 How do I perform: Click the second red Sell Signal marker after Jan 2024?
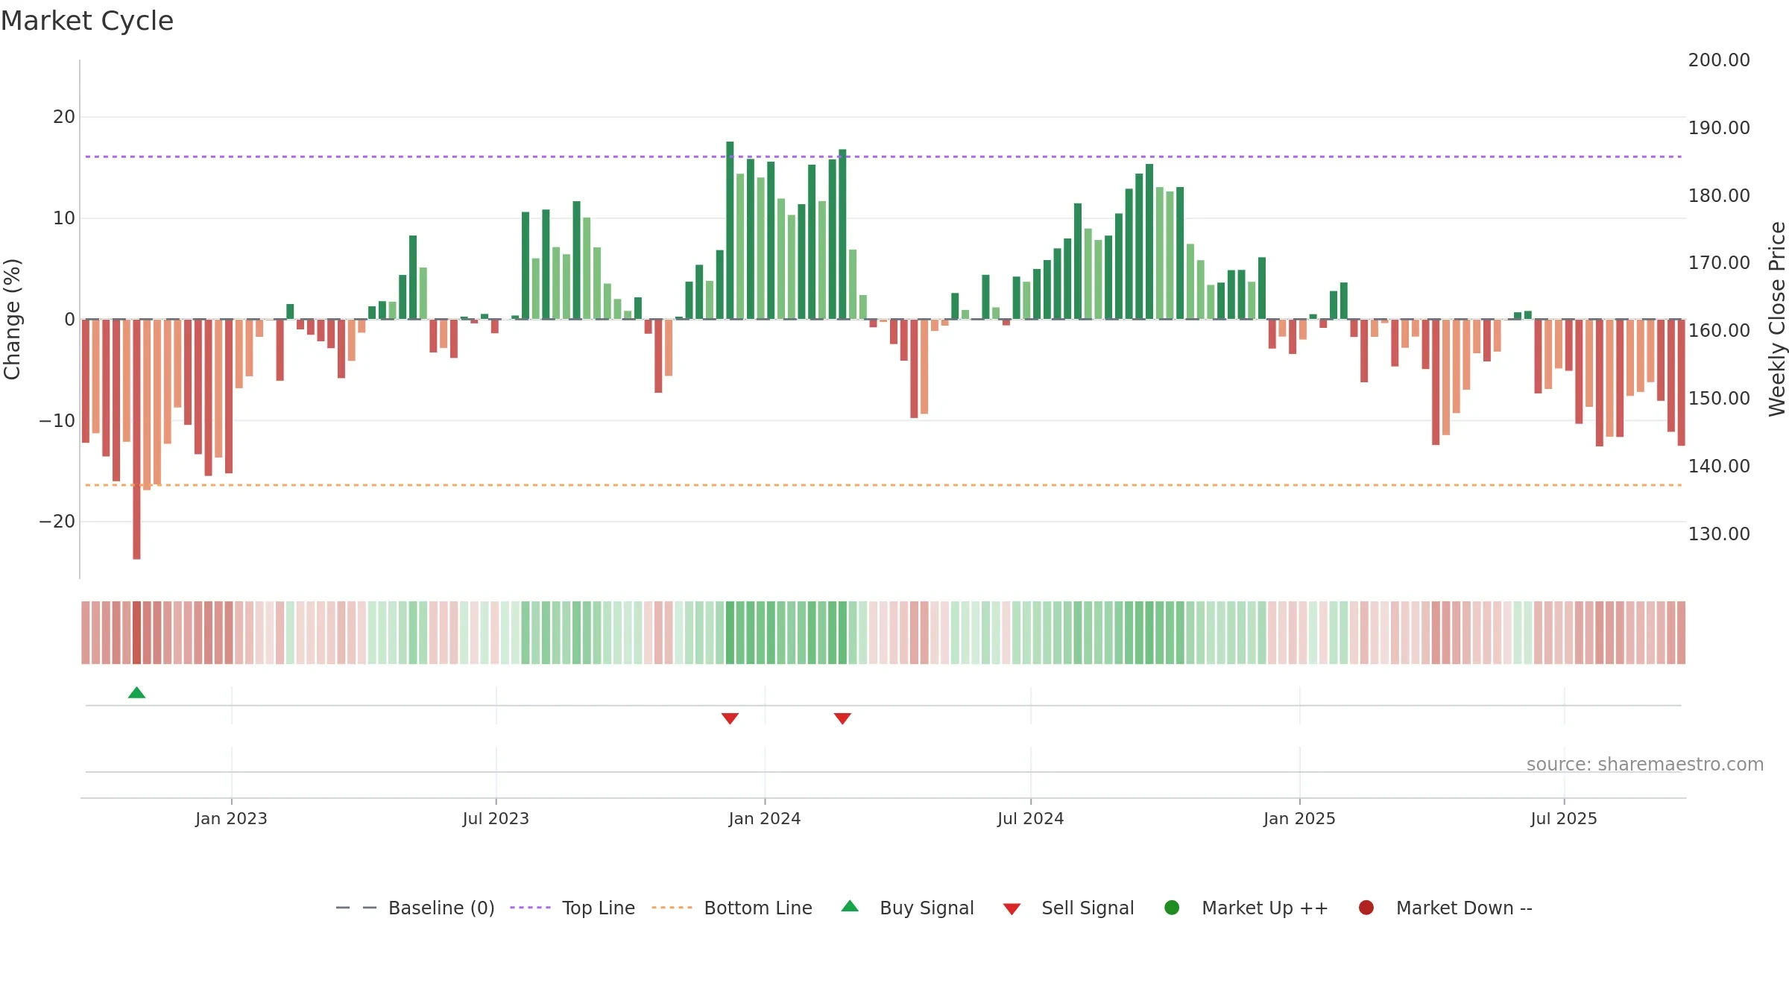pyautogui.click(x=842, y=718)
